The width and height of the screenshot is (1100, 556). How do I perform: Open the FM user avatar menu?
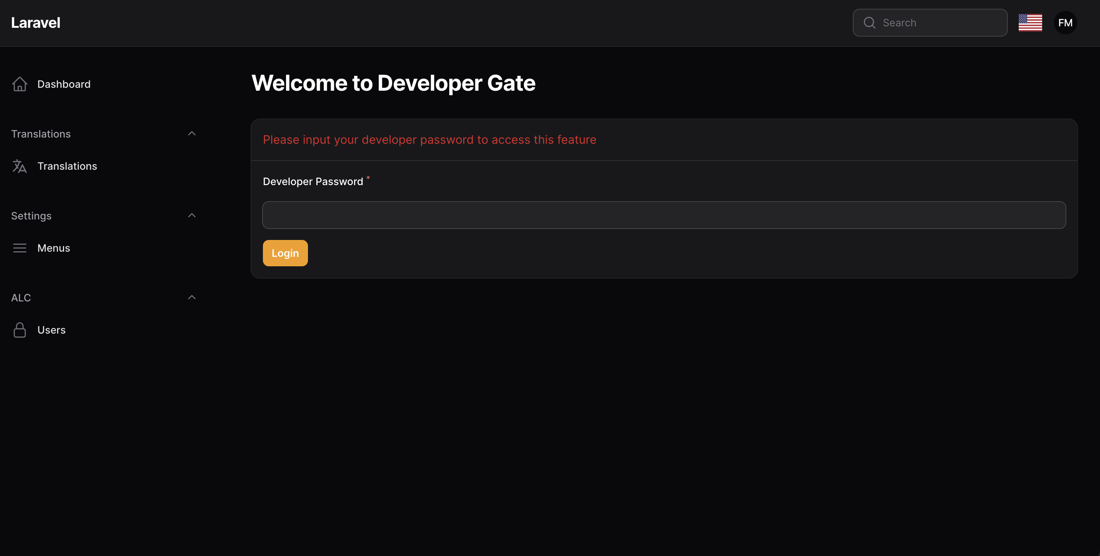click(x=1065, y=23)
